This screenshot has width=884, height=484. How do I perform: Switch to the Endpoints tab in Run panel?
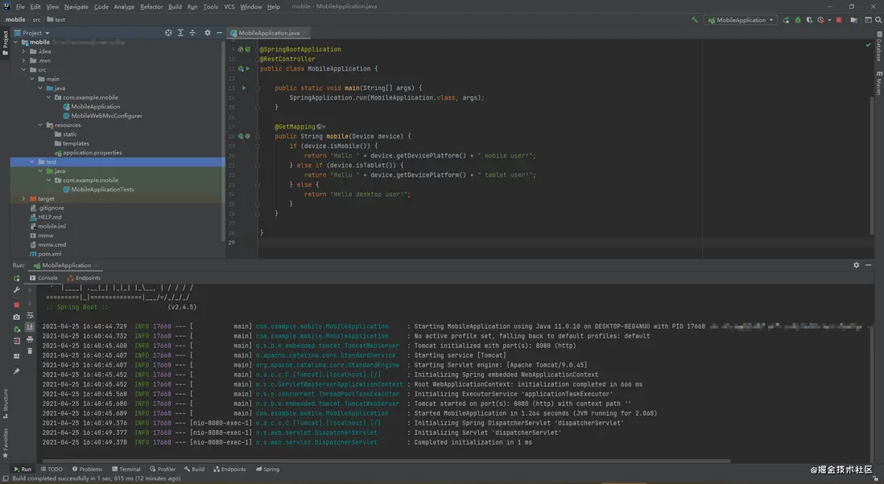(x=87, y=278)
